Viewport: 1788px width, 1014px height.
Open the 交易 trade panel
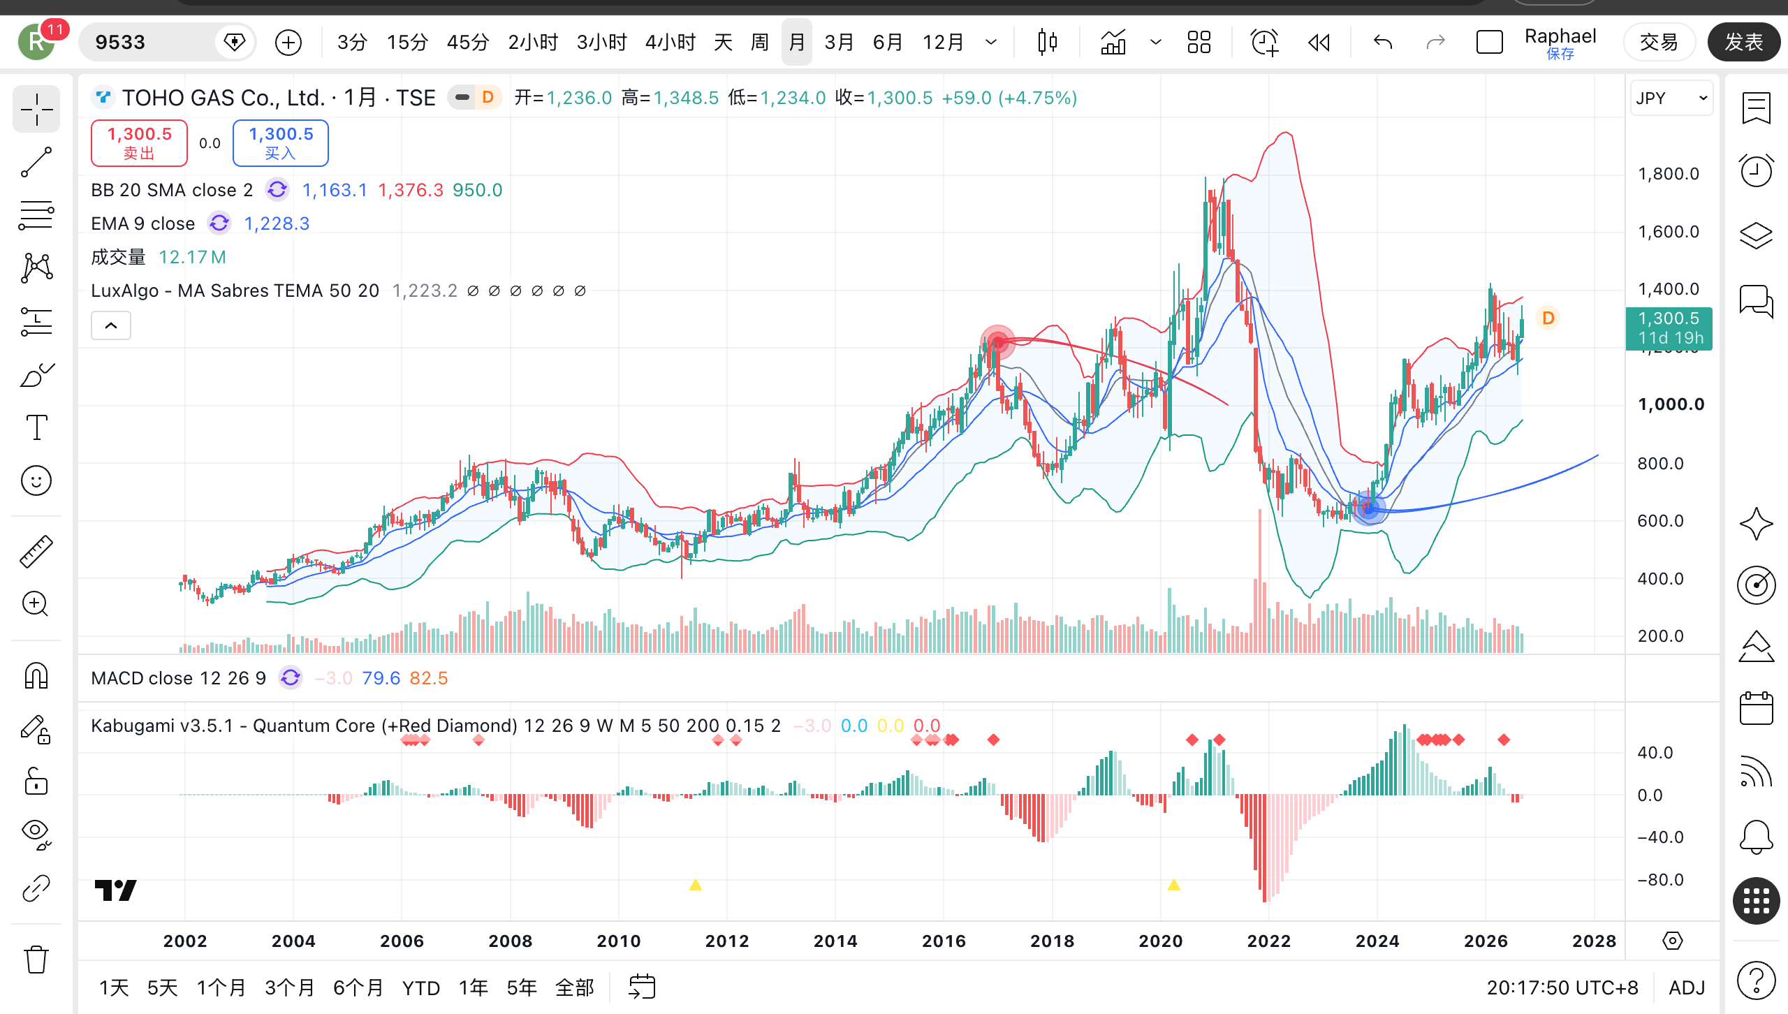(1659, 43)
